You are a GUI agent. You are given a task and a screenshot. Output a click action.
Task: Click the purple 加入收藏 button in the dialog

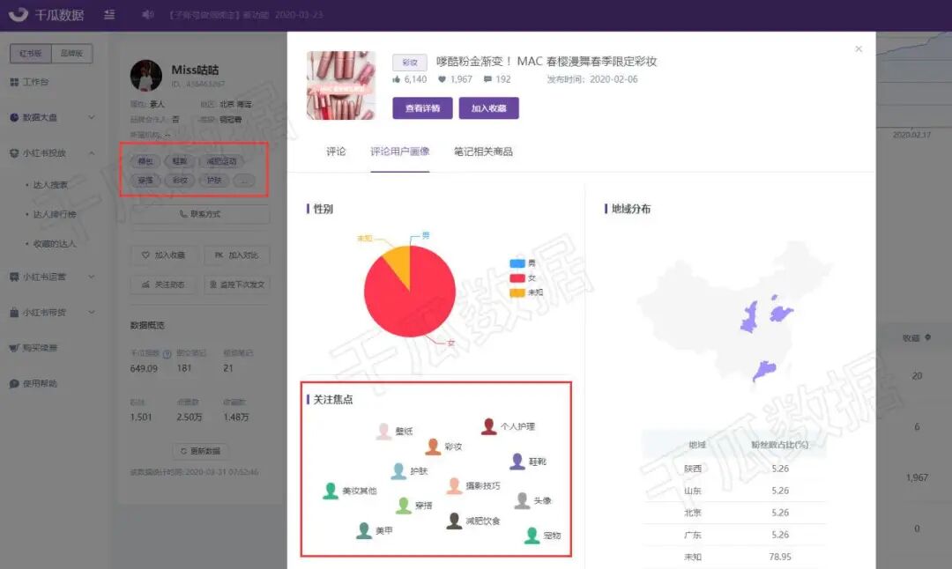click(x=488, y=108)
